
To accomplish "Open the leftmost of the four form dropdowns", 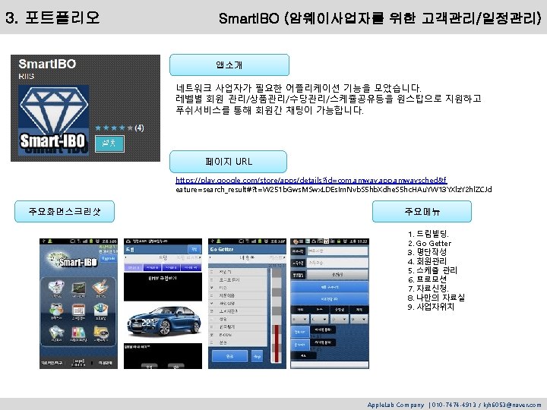I will click(x=300, y=319).
